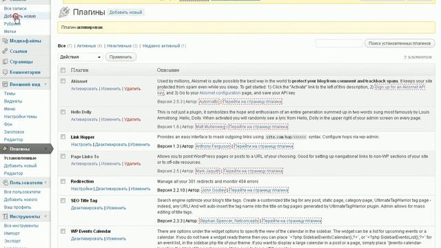Screen dimensions: 441x248
Task: Open Установленные plugins submenu item
Action: 20,158
